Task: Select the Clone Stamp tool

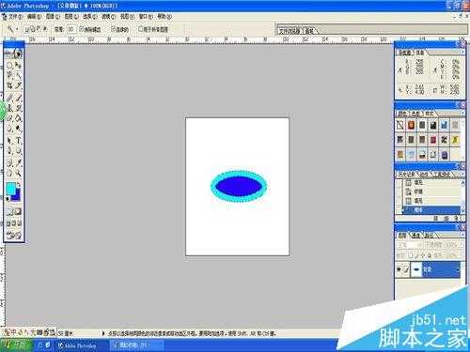Action: [x=9, y=109]
